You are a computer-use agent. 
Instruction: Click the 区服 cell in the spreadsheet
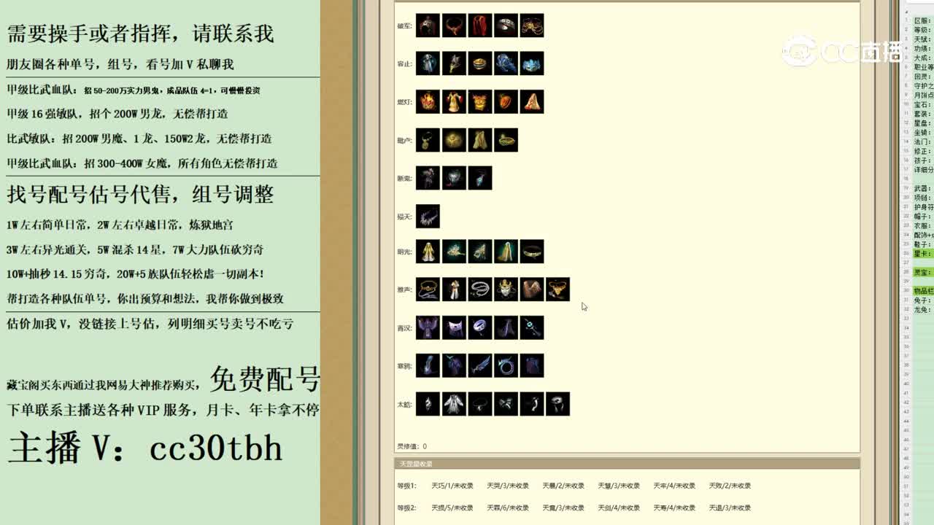click(x=923, y=20)
